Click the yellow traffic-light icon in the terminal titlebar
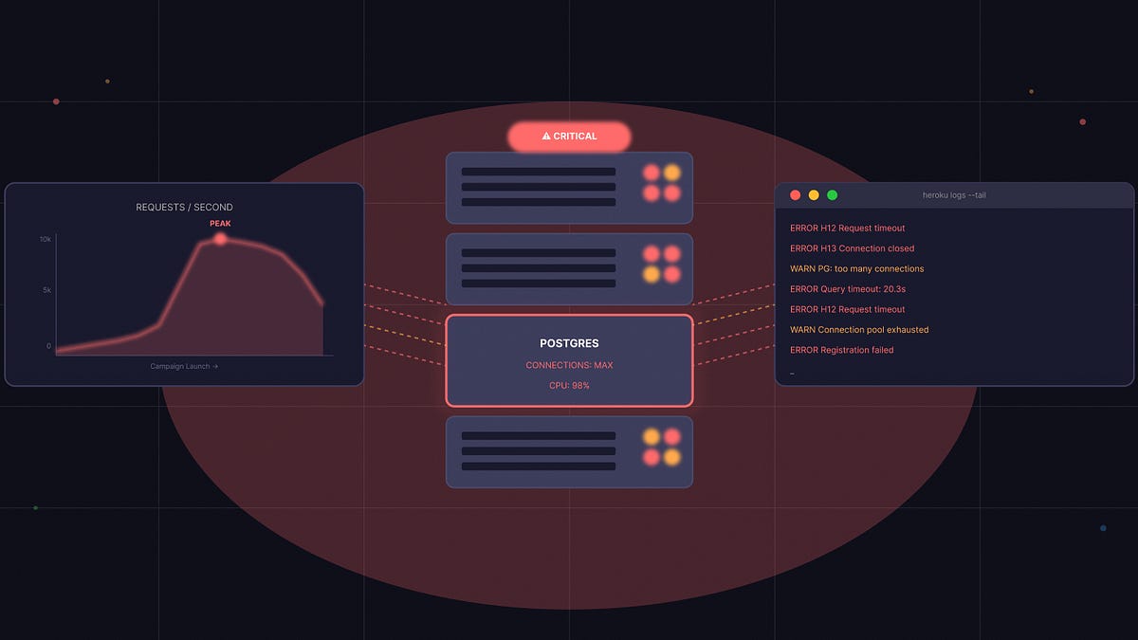1138x640 pixels. click(814, 194)
